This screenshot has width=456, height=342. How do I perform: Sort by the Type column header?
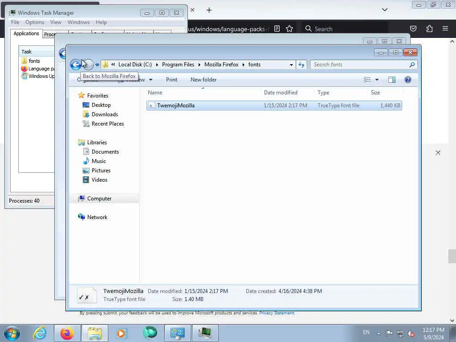(x=323, y=93)
